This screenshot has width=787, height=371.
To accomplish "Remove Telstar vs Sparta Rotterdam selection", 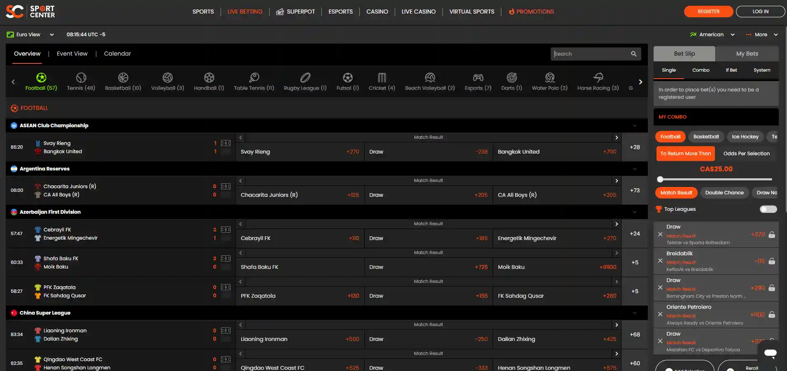I will pos(660,234).
